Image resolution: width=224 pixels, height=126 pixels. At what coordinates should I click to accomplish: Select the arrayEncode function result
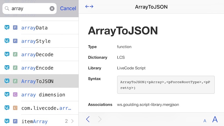coord(37,68)
